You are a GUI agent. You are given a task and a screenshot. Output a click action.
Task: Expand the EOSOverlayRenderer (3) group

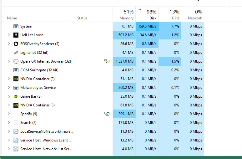pyautogui.click(x=9, y=44)
